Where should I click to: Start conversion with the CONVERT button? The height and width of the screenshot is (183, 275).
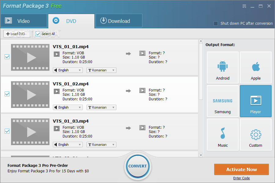coord(138,166)
